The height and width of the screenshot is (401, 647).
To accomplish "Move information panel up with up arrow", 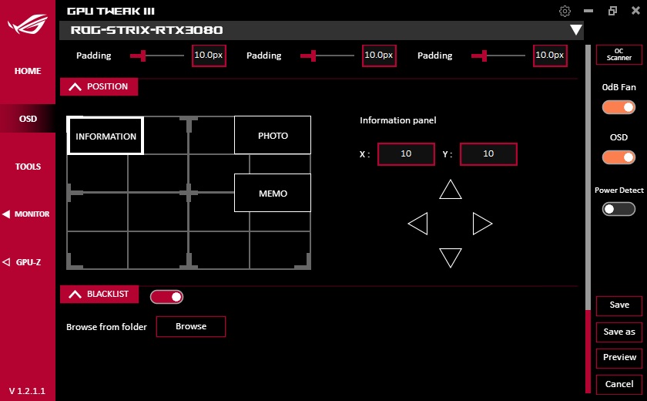I will click(x=450, y=189).
